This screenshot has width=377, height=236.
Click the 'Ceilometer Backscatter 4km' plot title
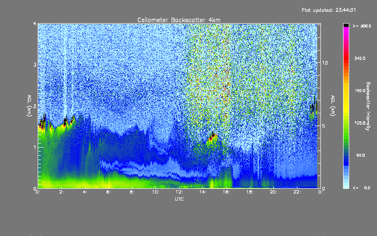point(179,20)
